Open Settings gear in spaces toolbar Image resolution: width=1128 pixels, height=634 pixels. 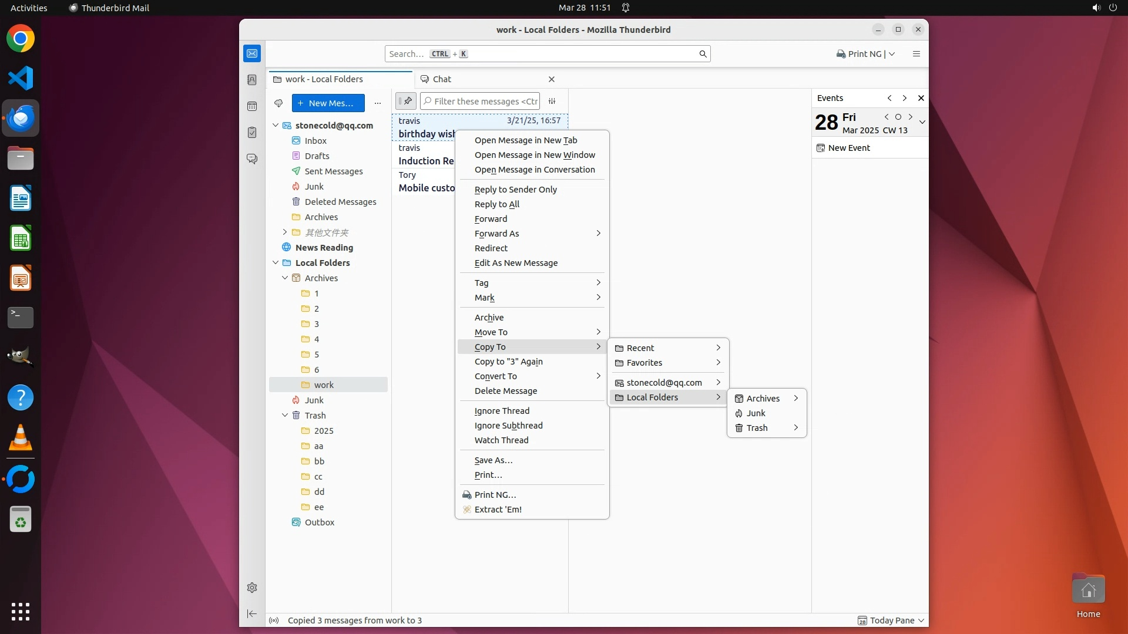tap(252, 588)
